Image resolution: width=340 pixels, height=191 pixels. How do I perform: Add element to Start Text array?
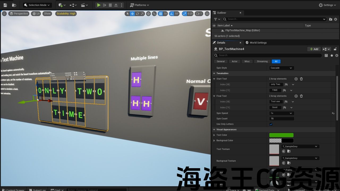click(296, 79)
